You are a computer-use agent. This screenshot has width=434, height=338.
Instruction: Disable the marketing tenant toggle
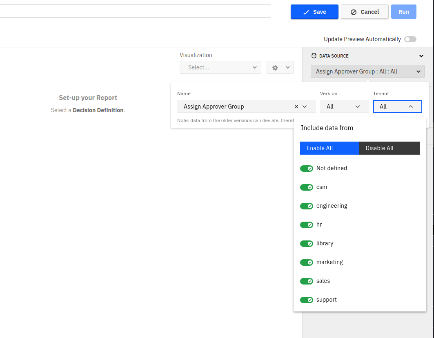tap(307, 262)
